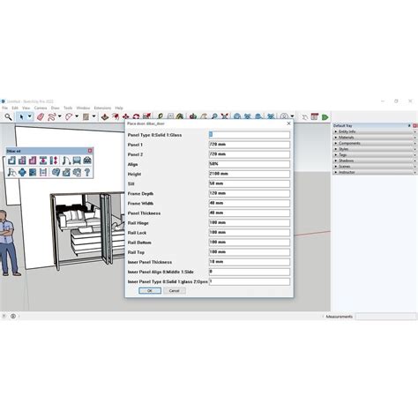Expand the Tags tray panel

click(375, 155)
